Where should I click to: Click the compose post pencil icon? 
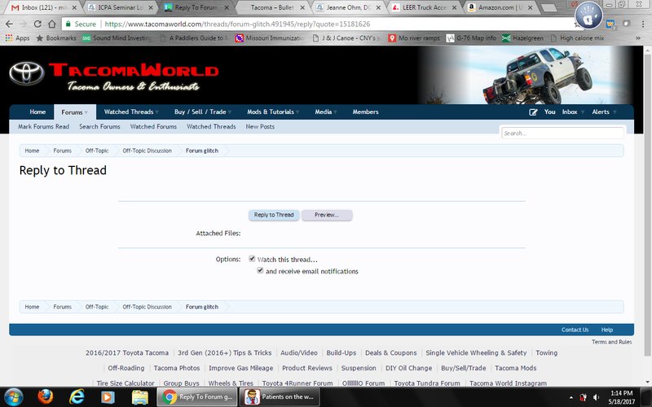(533, 112)
